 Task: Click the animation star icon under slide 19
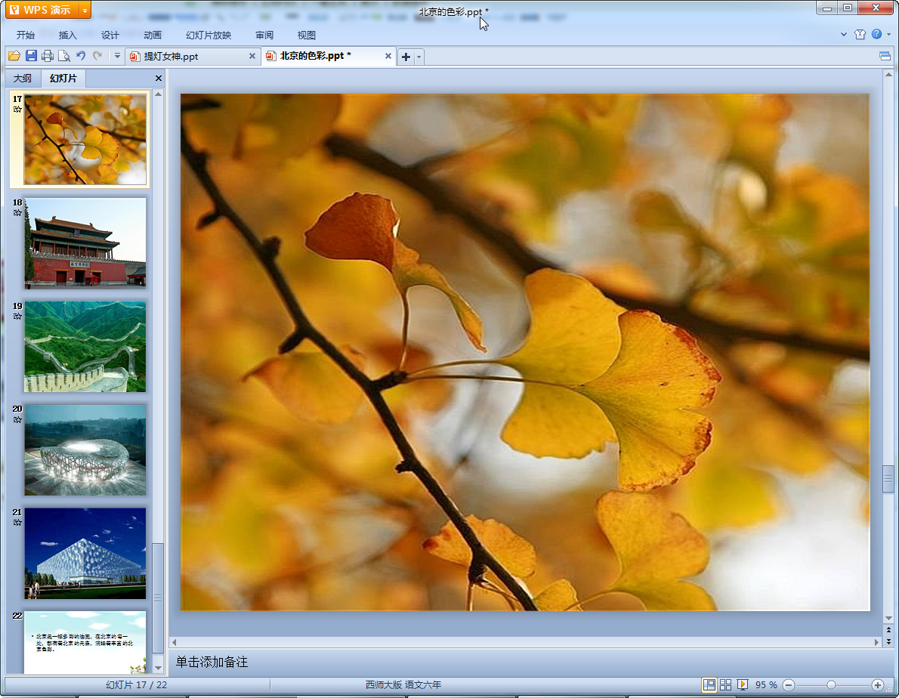click(17, 317)
